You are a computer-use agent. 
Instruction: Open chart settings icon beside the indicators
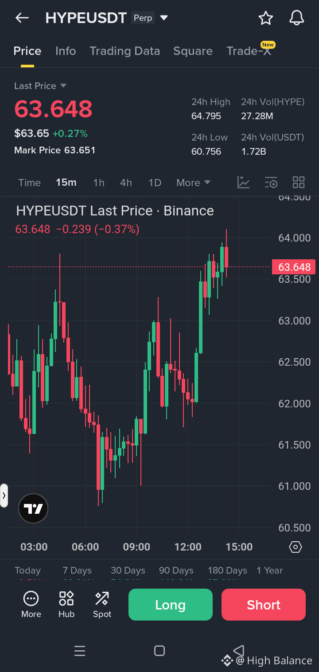tap(271, 182)
